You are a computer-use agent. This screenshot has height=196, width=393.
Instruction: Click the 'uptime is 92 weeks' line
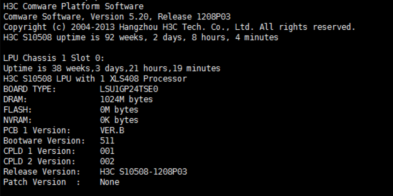[141, 38]
